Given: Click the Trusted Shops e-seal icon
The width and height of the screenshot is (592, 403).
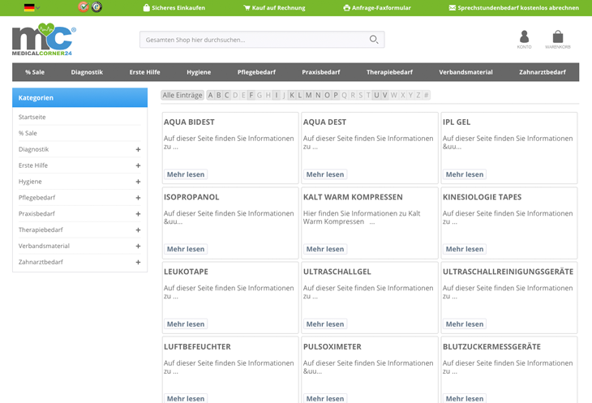Looking at the screenshot, I should coord(97,6).
